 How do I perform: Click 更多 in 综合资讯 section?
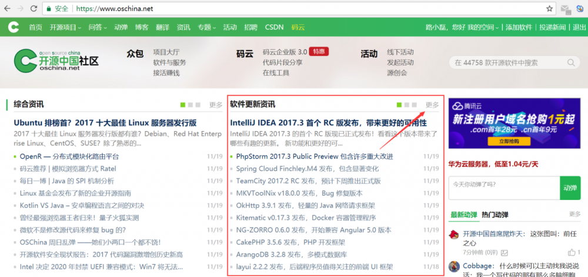(x=216, y=105)
